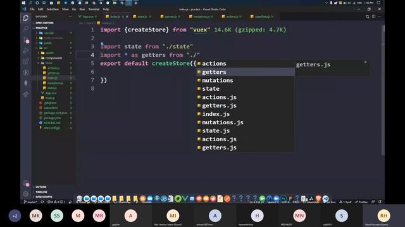
Task: Open the Selection menu
Action: tap(53, 9)
